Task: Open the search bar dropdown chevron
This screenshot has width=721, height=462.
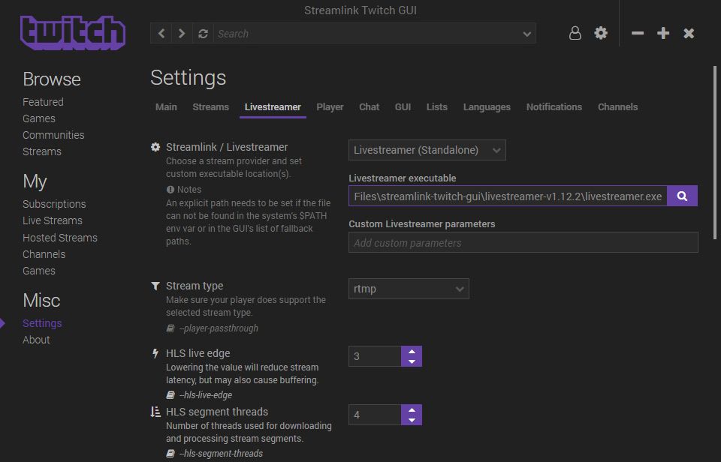Action: pyautogui.click(x=527, y=34)
